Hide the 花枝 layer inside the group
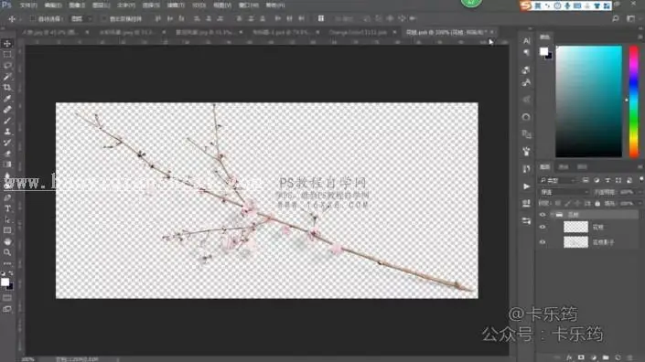Viewport: 645px width, 362px height. coord(543,227)
